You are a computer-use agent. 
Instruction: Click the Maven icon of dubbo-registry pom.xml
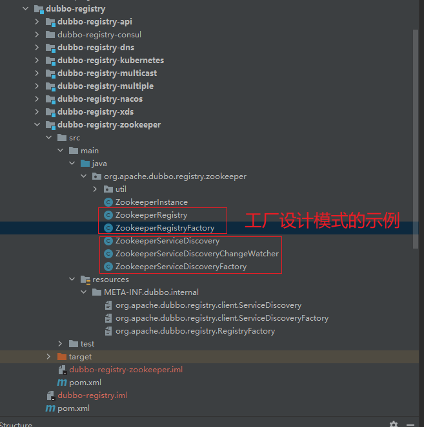(x=50, y=408)
